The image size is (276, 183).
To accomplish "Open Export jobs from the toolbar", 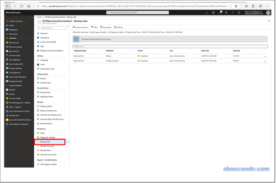I will (x=106, y=28).
